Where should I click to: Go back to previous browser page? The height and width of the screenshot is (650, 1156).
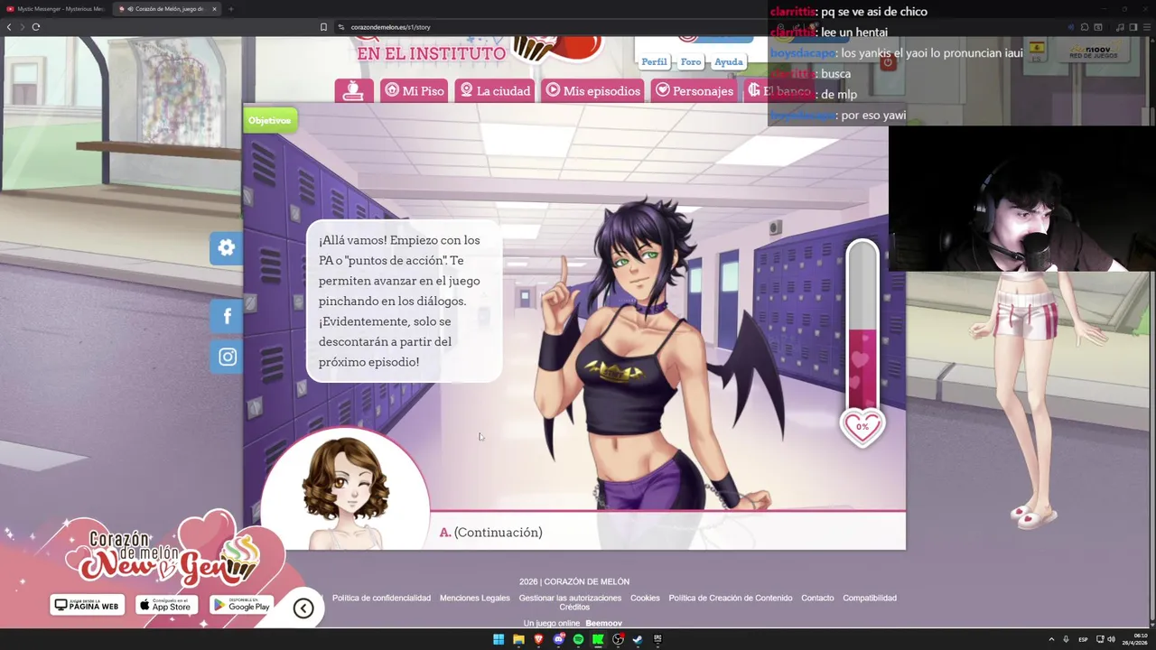coord(9,27)
